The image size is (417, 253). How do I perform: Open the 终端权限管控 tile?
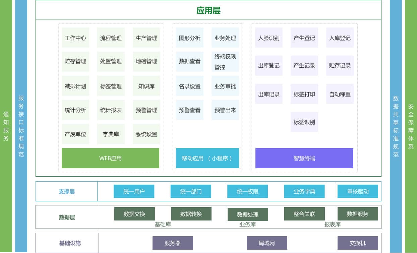pyautogui.click(x=225, y=62)
